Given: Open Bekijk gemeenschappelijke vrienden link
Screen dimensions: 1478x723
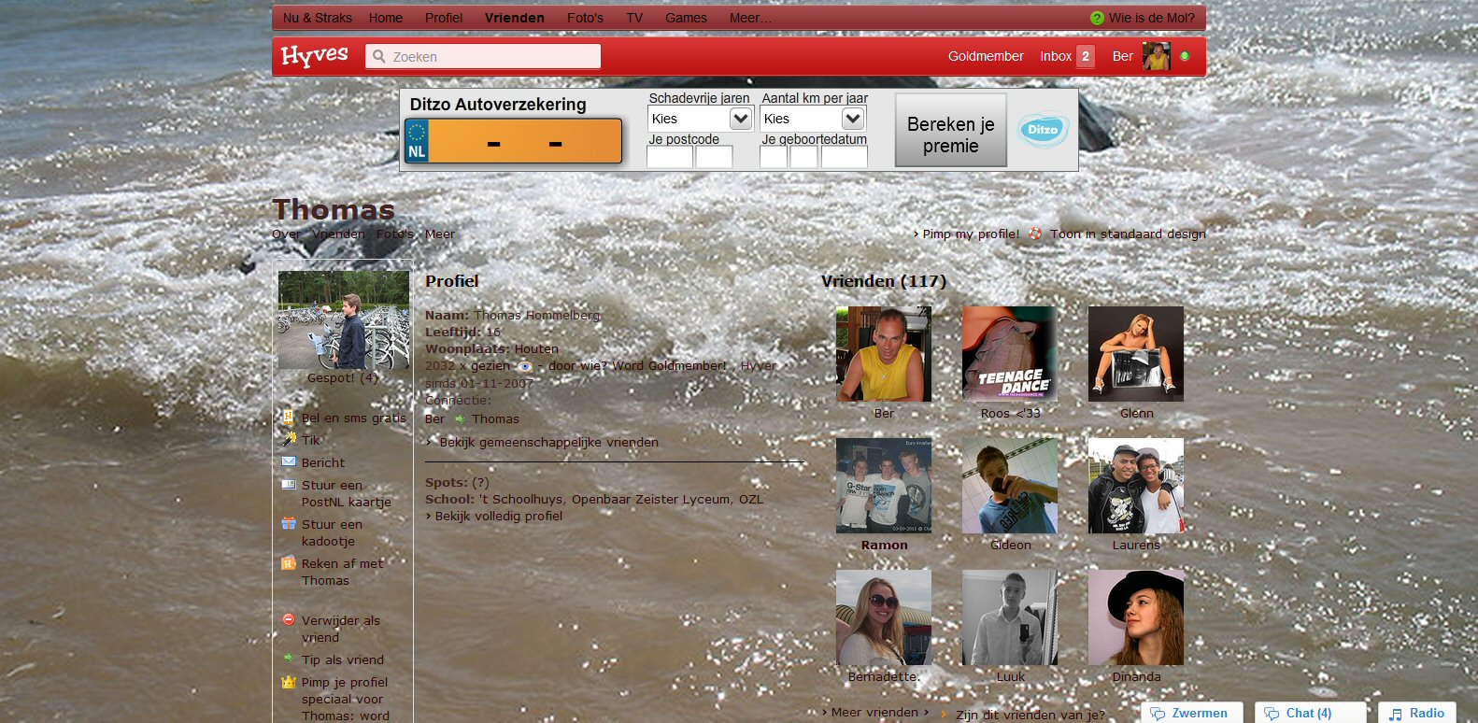Looking at the screenshot, I should pyautogui.click(x=548, y=442).
